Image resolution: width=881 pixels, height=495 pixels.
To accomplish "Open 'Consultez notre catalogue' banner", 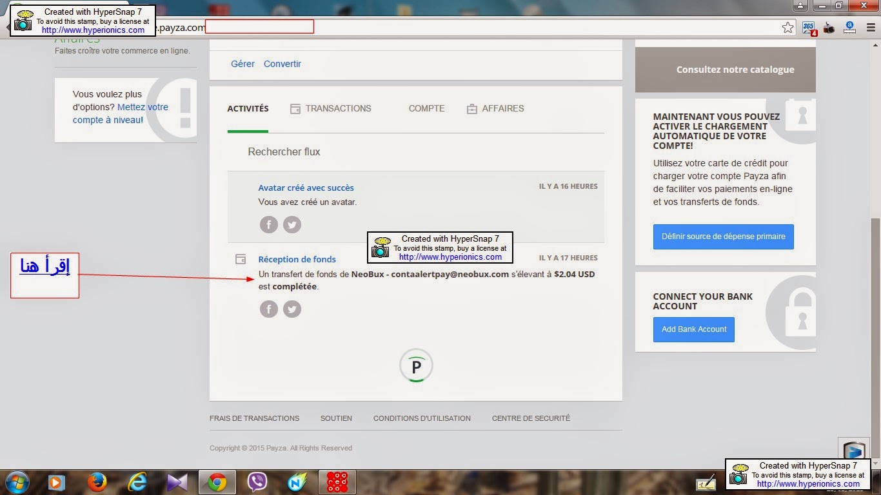I will (x=726, y=70).
